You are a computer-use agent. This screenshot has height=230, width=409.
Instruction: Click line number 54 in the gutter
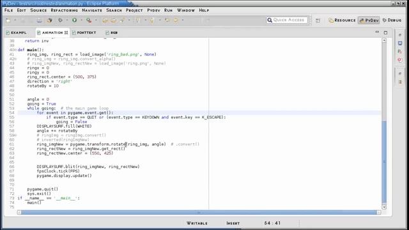[12, 112]
